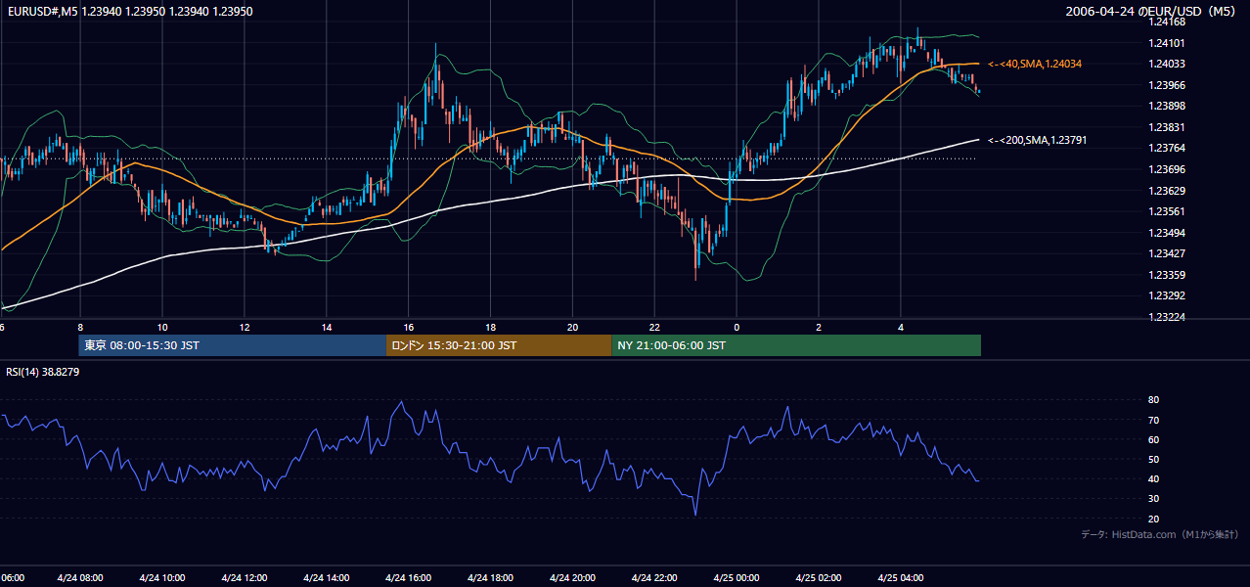
Task: Click price axis value 1.23292
Action: pyautogui.click(x=1167, y=295)
